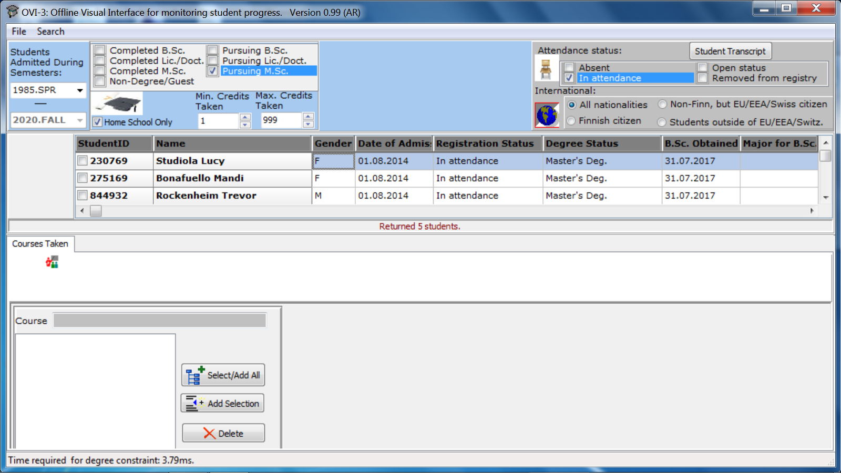The height and width of the screenshot is (473, 841).
Task: Open the 1985.SPR start semester dropdown
Action: tap(80, 90)
